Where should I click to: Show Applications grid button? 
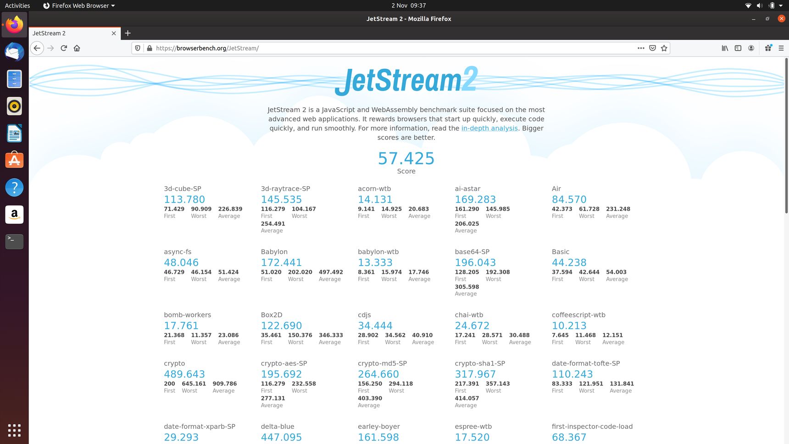click(x=14, y=430)
